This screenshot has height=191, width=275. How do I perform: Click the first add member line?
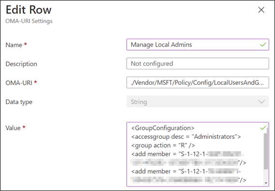(188, 154)
